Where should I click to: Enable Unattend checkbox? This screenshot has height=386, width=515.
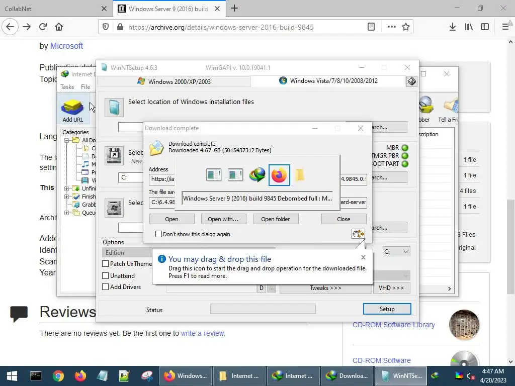coord(106,276)
